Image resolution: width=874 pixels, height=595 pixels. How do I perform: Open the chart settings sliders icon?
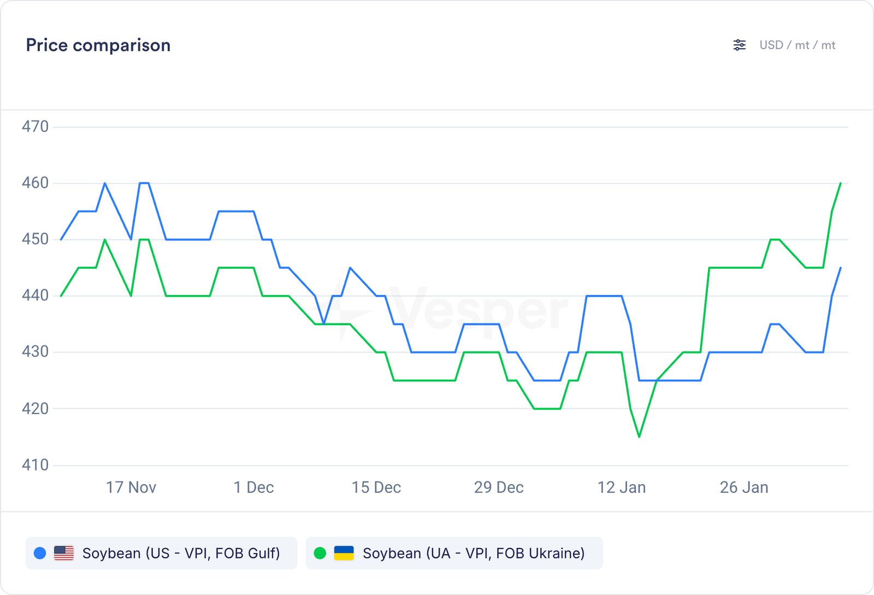739,45
